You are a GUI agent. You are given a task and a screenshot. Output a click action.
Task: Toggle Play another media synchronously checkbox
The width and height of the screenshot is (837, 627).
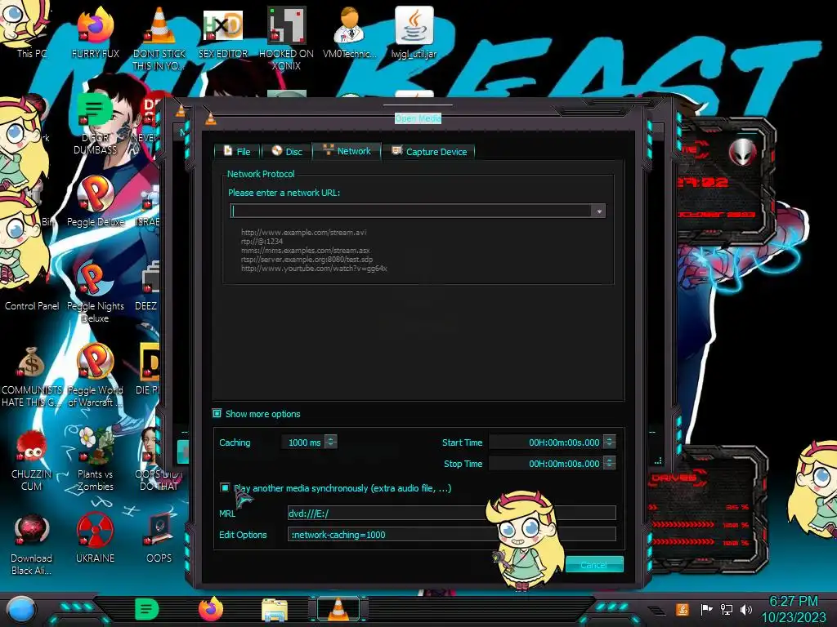coord(225,487)
